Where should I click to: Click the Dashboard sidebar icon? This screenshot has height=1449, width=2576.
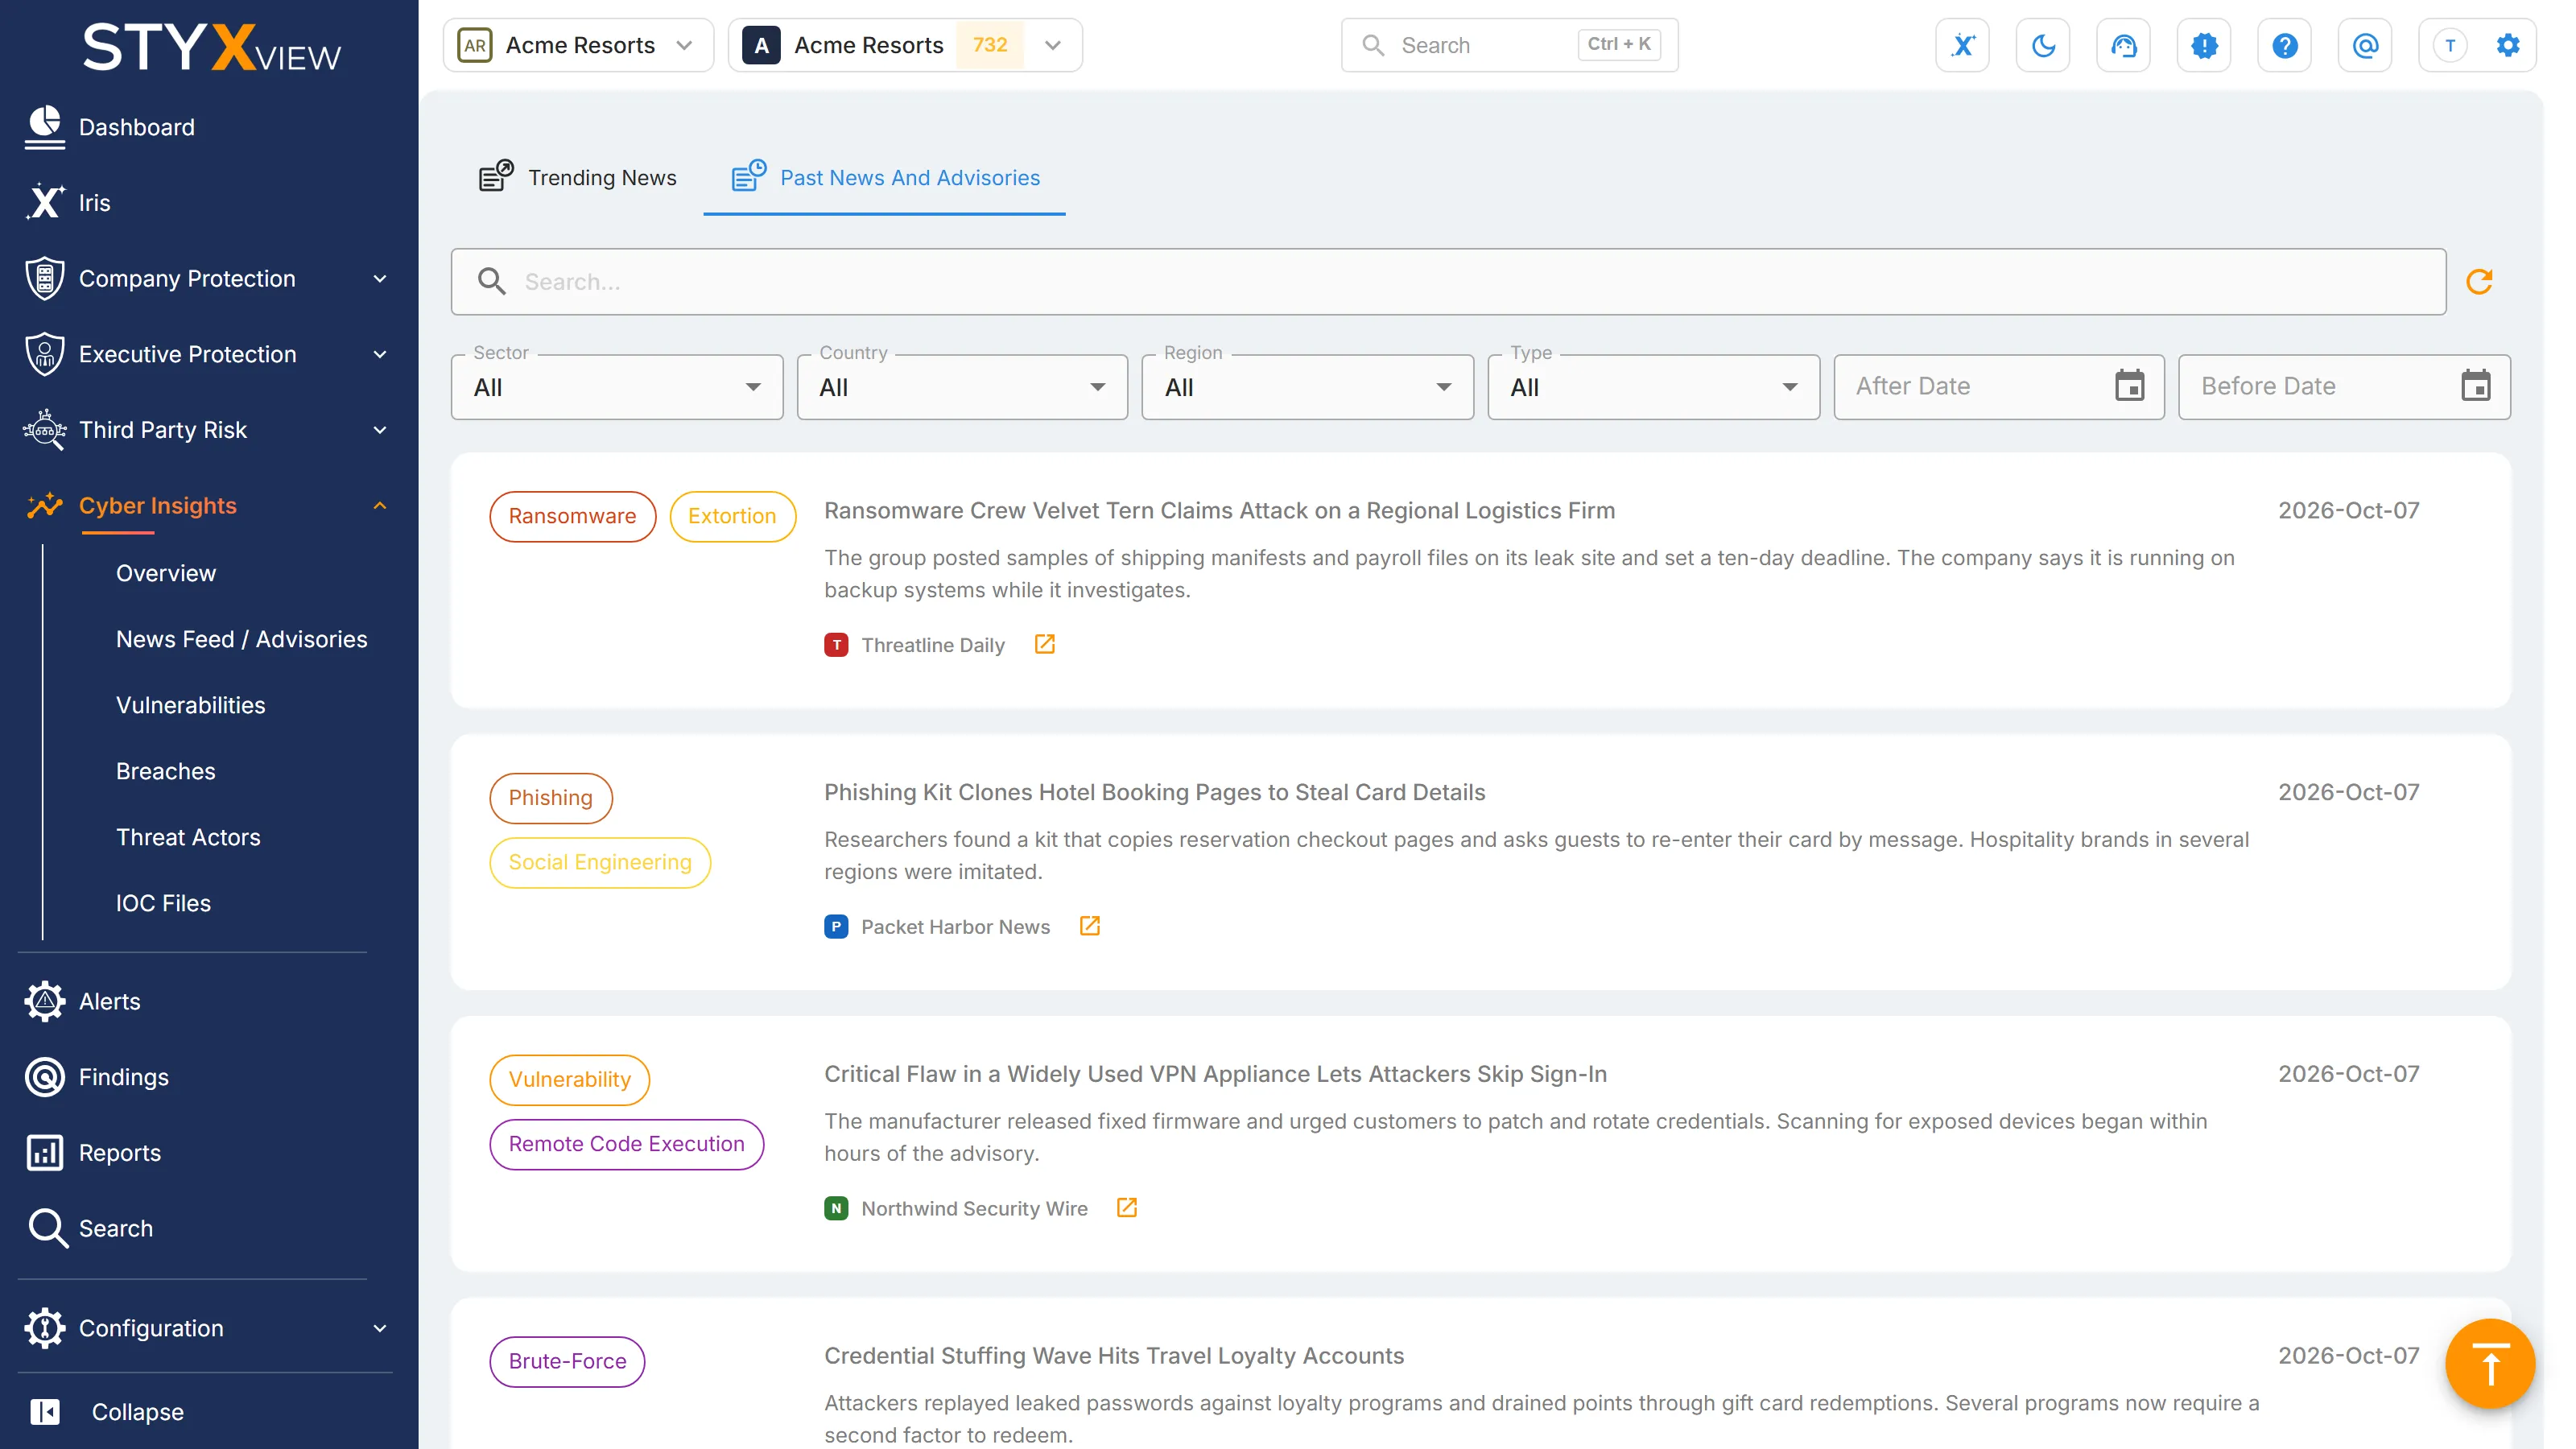point(45,127)
